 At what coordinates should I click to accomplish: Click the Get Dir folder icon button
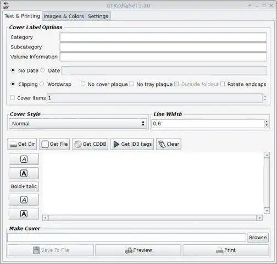[x=22, y=144]
